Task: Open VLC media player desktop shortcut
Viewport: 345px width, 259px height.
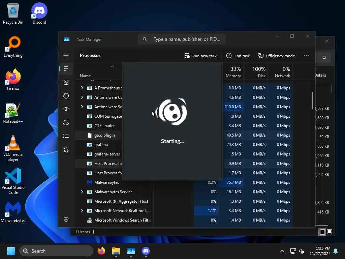Action: pyautogui.click(x=13, y=148)
